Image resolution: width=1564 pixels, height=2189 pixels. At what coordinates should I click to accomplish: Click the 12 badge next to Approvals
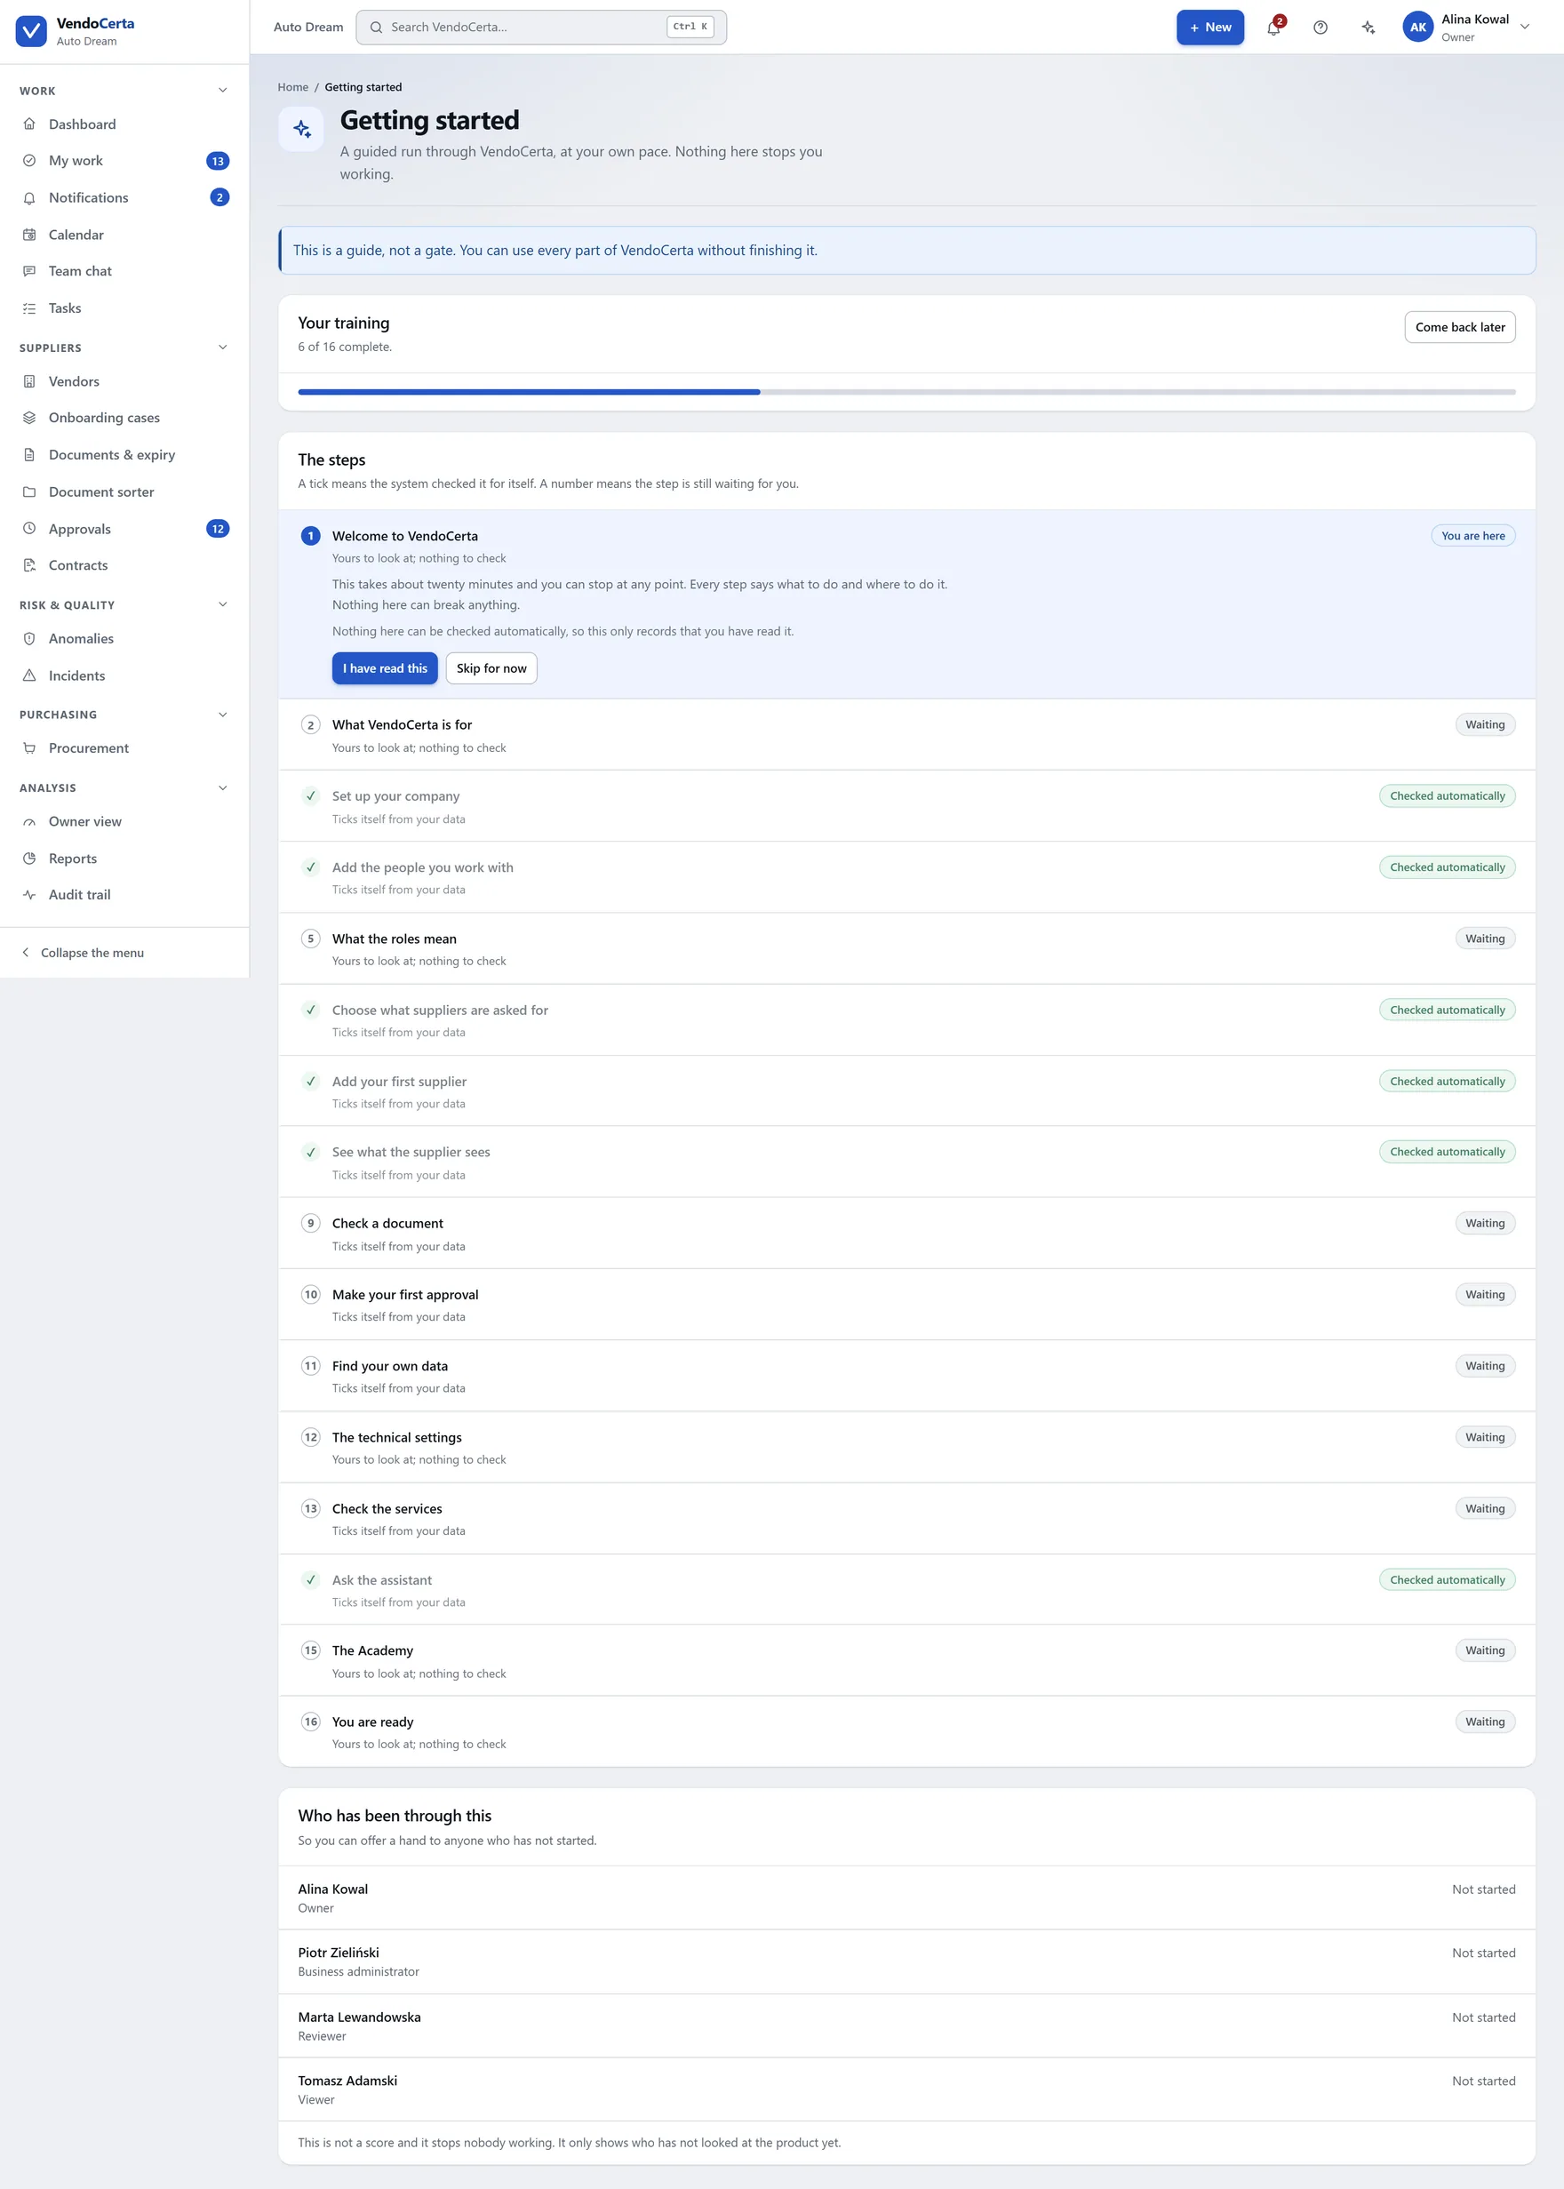[218, 529]
